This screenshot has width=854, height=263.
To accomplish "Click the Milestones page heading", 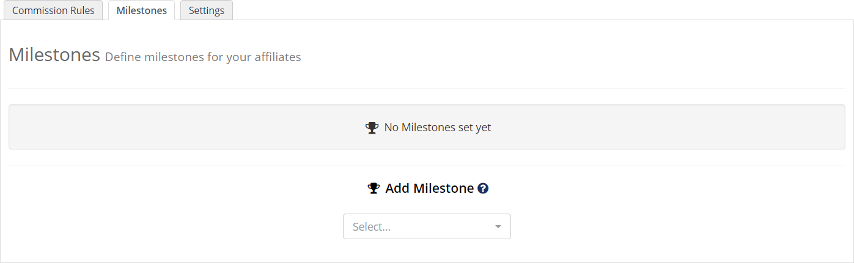I will tap(54, 55).
